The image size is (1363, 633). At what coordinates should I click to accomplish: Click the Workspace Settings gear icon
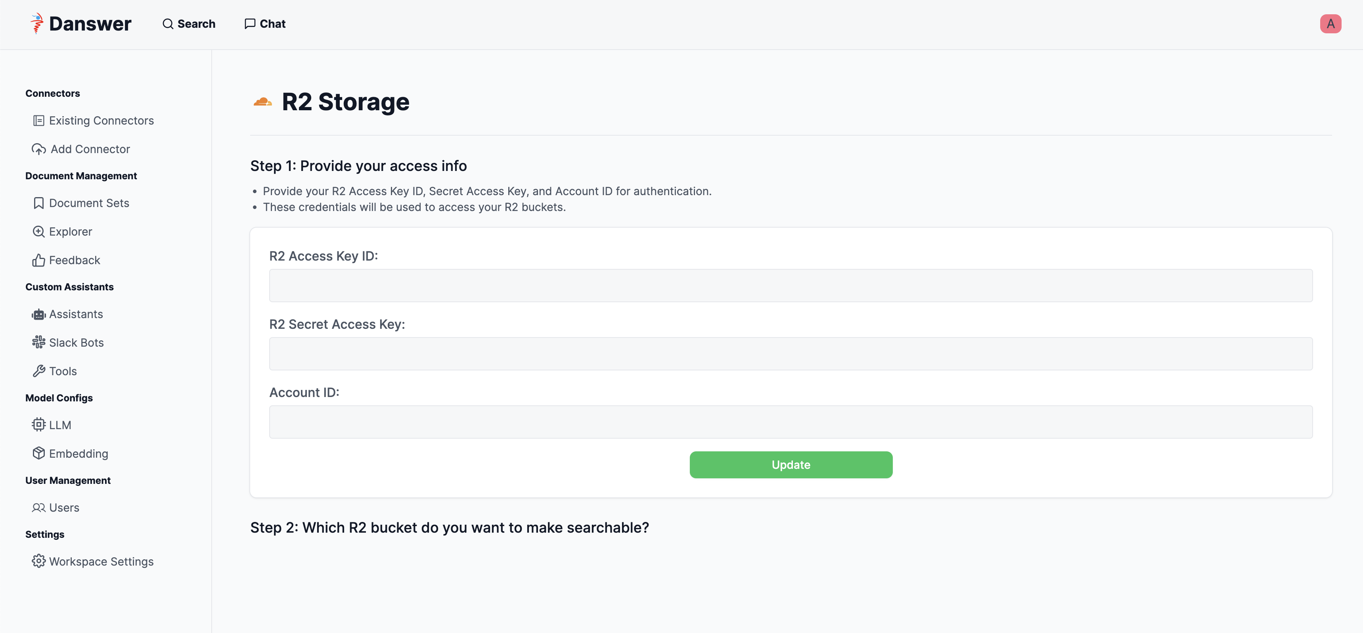[x=38, y=561]
